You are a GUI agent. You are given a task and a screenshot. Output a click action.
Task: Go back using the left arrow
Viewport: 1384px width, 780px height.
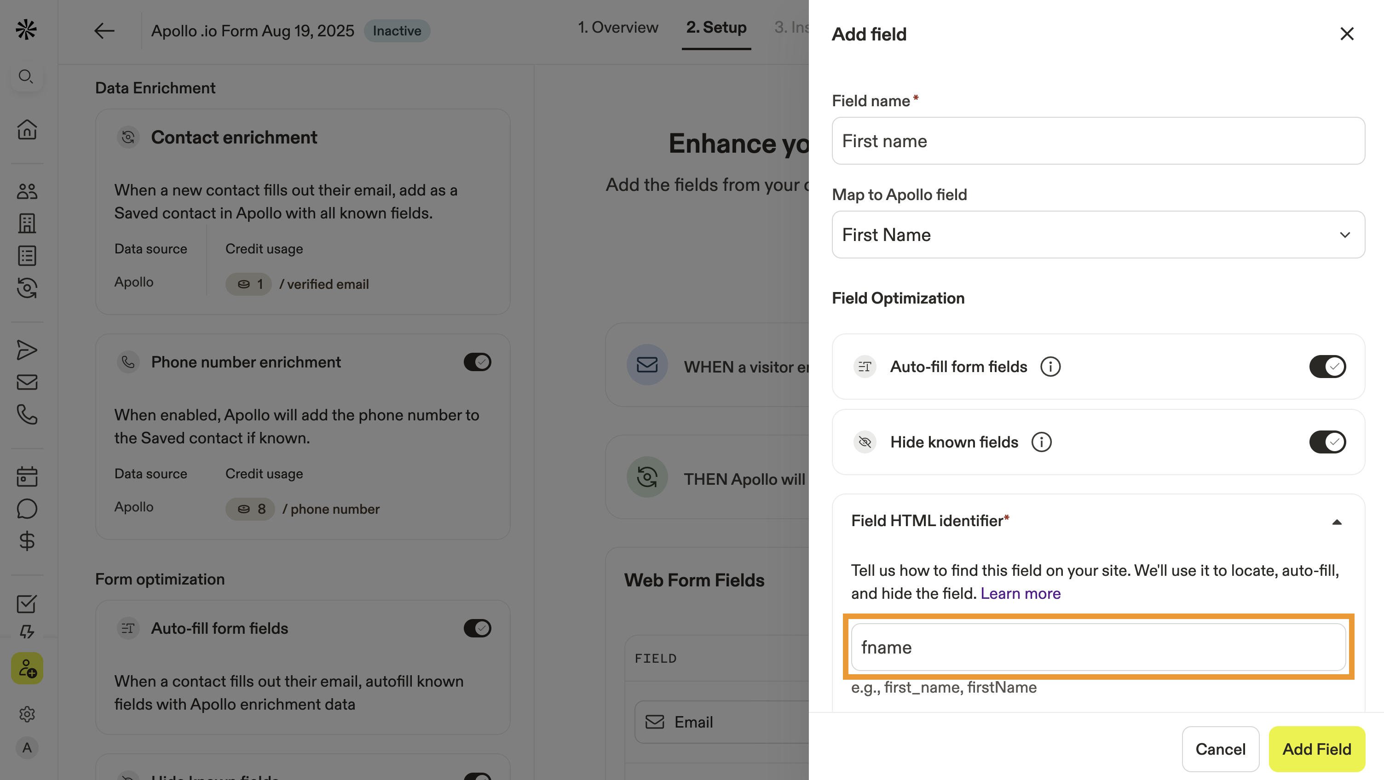pyautogui.click(x=104, y=31)
